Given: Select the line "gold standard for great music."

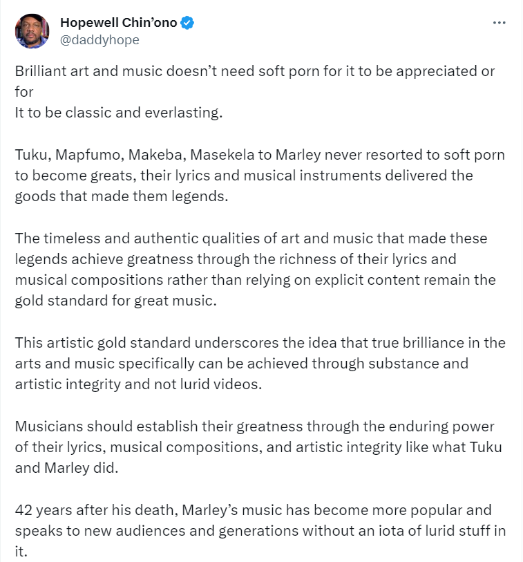Looking at the screenshot, I should click(x=115, y=301).
